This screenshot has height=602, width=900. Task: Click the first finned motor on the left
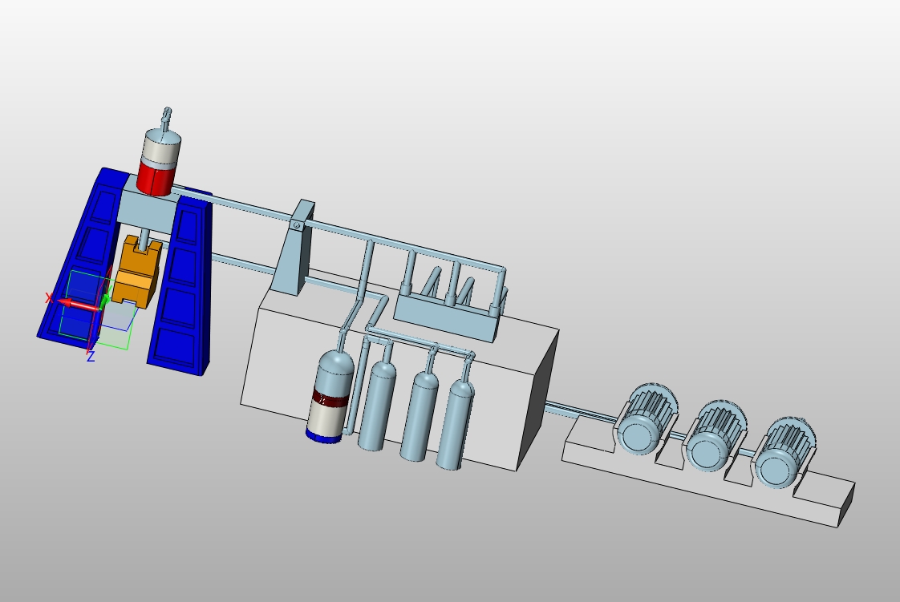pyautogui.click(x=647, y=420)
